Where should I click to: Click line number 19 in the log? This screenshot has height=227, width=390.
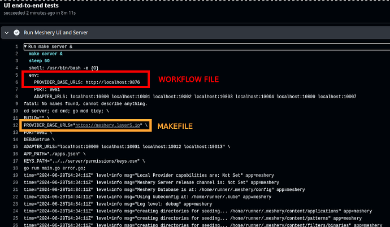click(15, 176)
